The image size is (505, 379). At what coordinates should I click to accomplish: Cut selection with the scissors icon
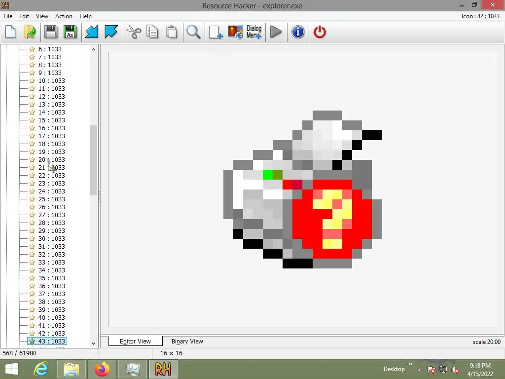(x=134, y=32)
